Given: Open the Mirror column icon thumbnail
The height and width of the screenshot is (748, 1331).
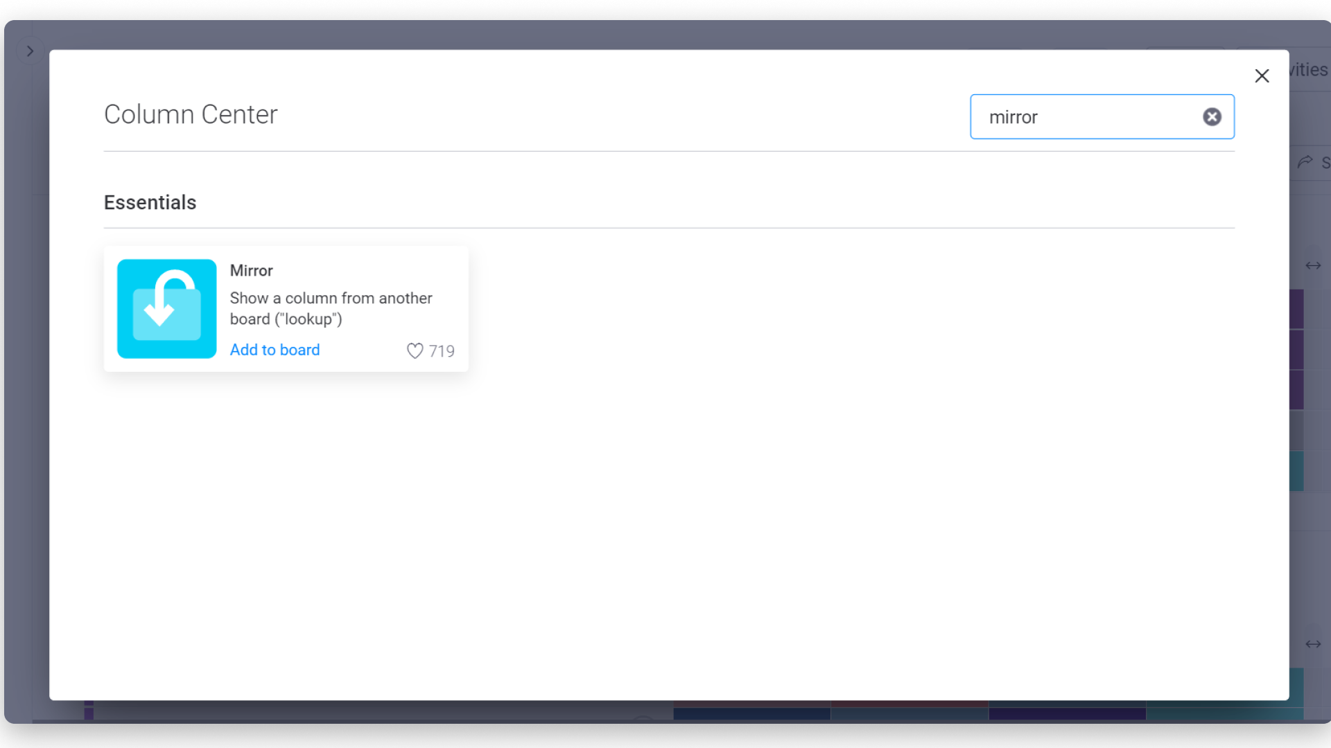Looking at the screenshot, I should (166, 309).
